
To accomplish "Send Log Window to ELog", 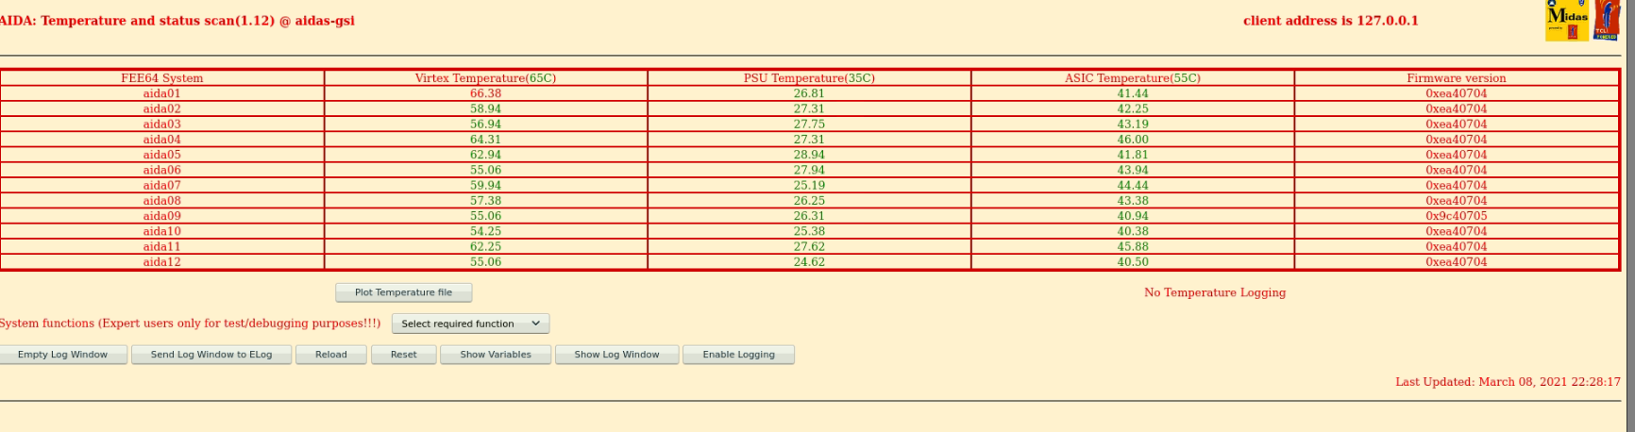I will pos(211,355).
